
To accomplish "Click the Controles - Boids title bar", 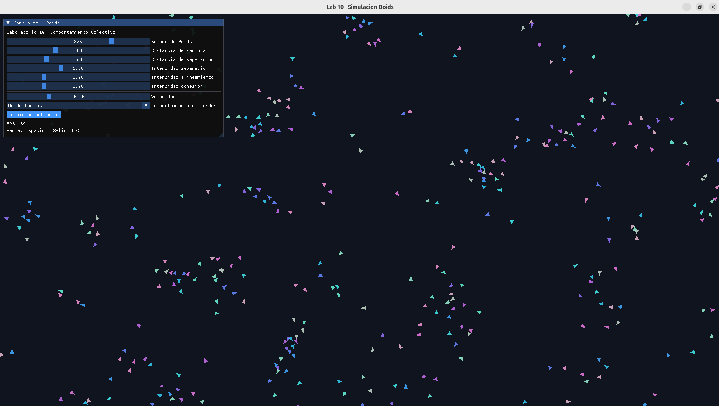I will coord(113,23).
